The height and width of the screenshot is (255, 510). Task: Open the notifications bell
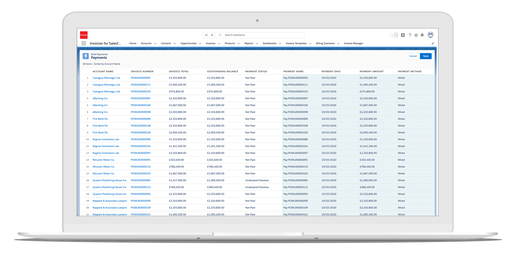422,35
